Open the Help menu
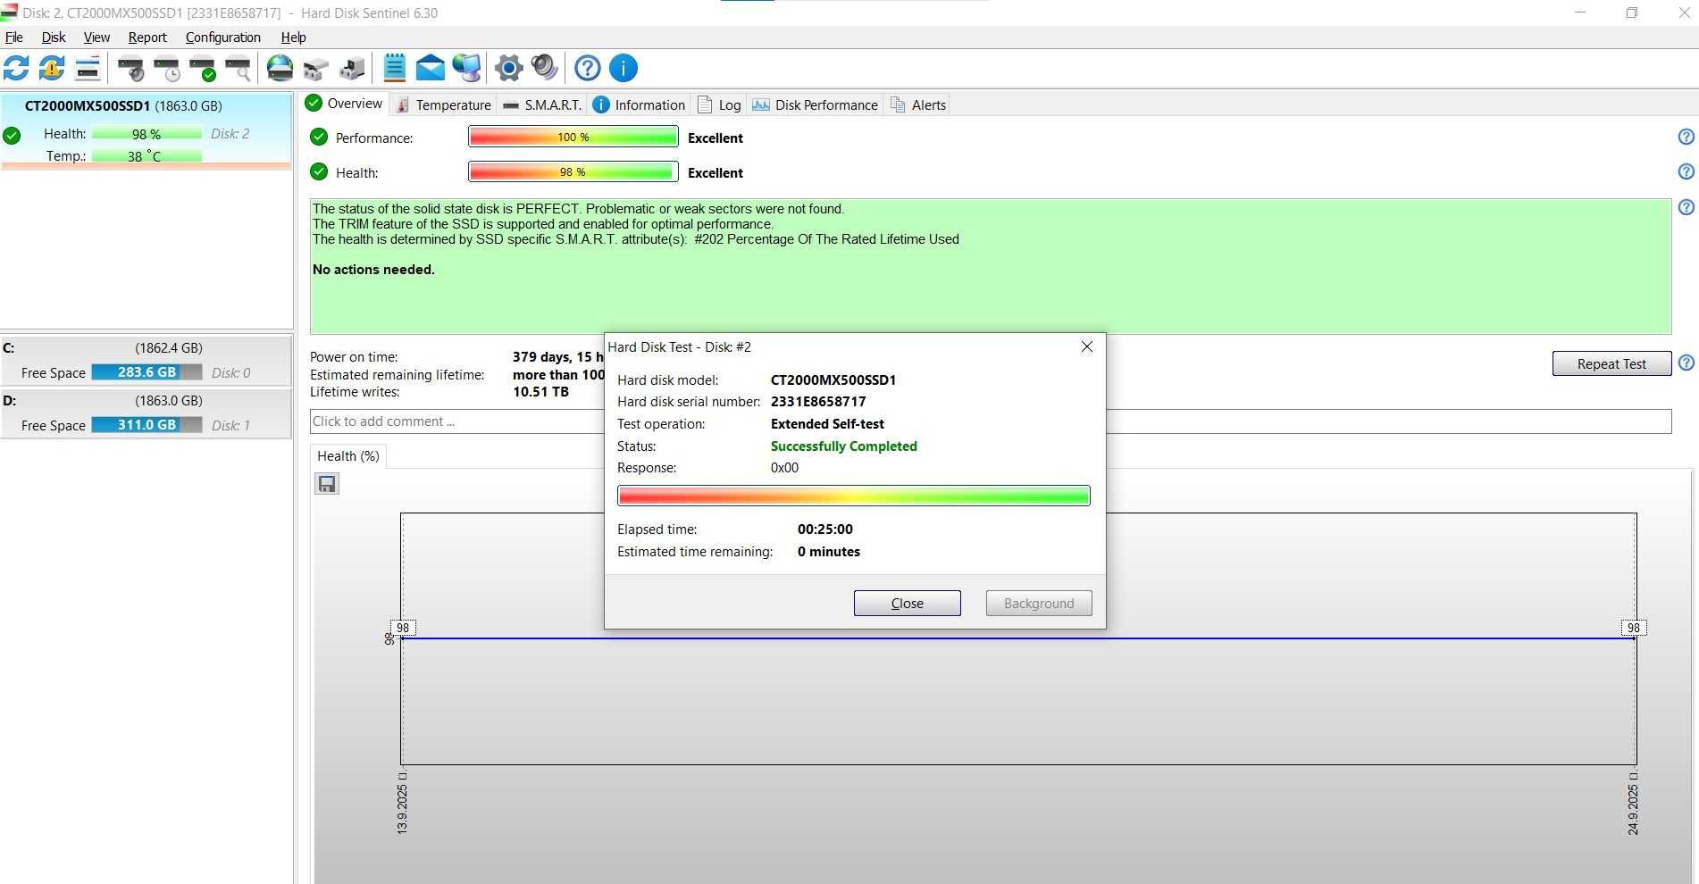This screenshot has height=884, width=1699. click(294, 38)
